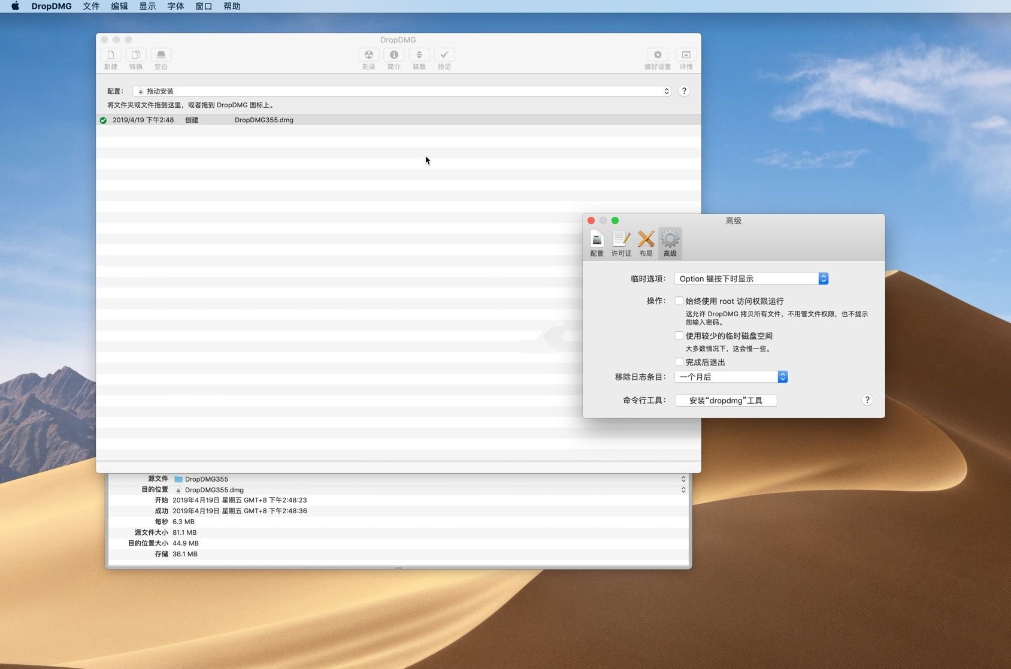Viewport: 1011px width, 669px height.
Task: Click the 空白 (Blank) disk toolbar icon
Action: point(161,55)
